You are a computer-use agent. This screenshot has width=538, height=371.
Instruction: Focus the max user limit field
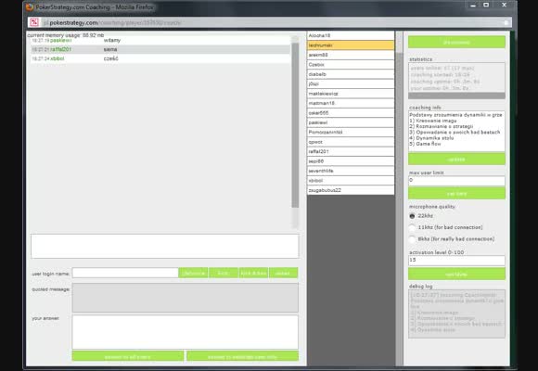point(456,181)
